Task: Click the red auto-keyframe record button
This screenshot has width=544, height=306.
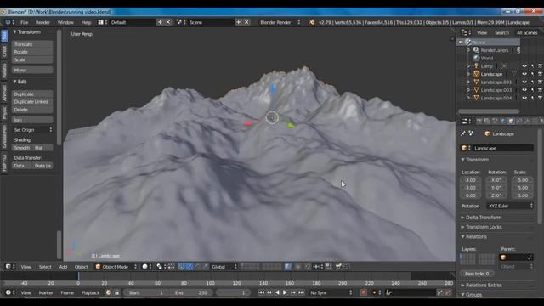Action: coord(363,292)
